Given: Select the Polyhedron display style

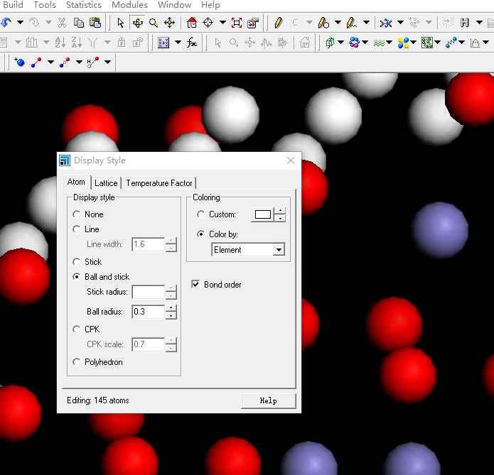Looking at the screenshot, I should point(77,362).
